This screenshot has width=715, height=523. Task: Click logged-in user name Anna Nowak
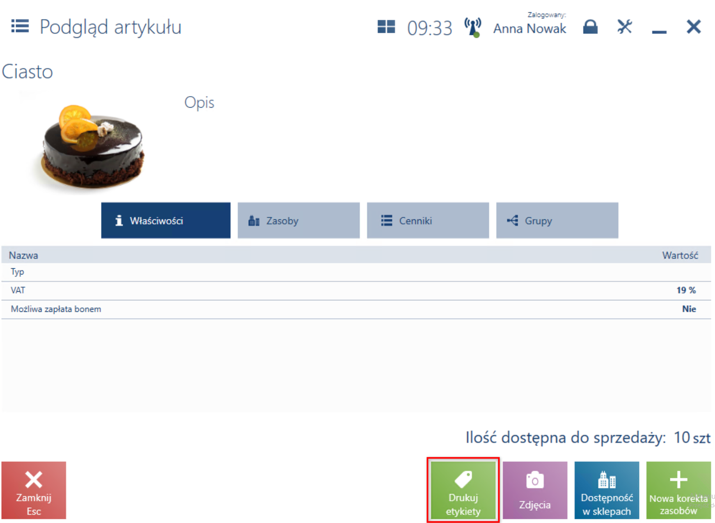(529, 28)
